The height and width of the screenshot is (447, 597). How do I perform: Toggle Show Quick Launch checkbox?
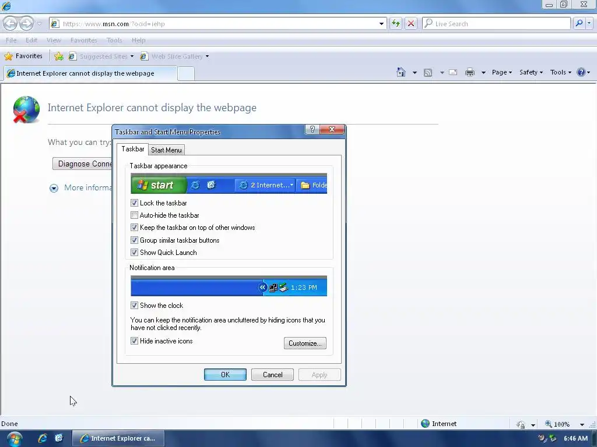tap(134, 253)
